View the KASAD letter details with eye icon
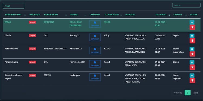The height and width of the screenshot is (101, 203). [x=192, y=22]
